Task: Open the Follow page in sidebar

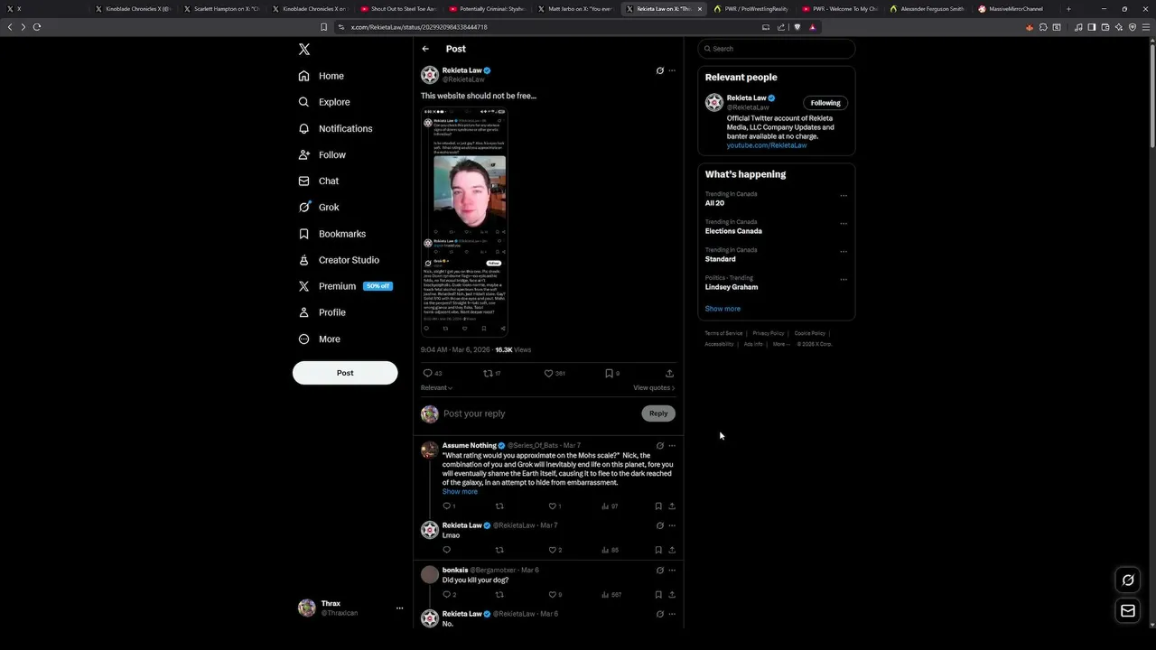Action: 322,154
